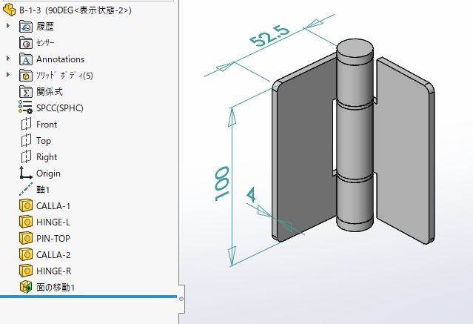473x324 pixels.
Task: Expand the Solid Bodies(5) node
Action: pos(8,75)
